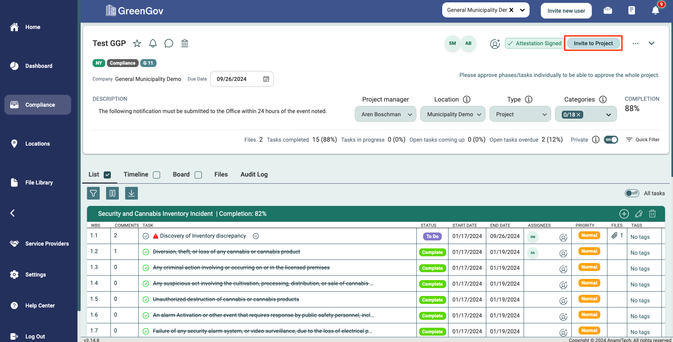Star the Test GGP project as favorite
673x342 pixels.
[x=137, y=43]
